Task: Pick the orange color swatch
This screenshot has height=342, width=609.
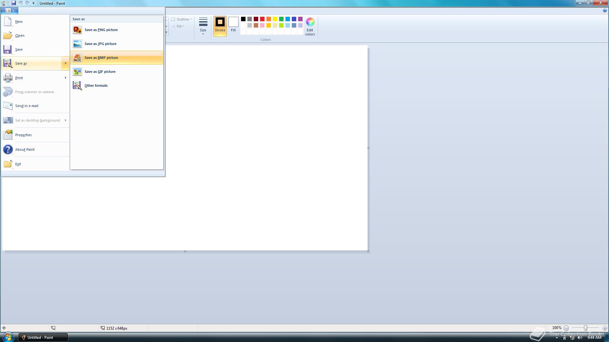Action: point(269,19)
